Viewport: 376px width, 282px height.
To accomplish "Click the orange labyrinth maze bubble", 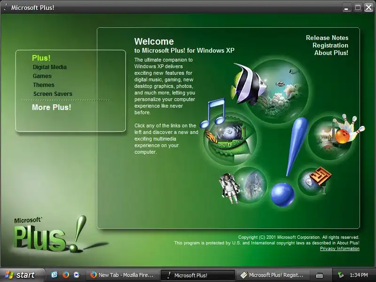I will click(314, 181).
